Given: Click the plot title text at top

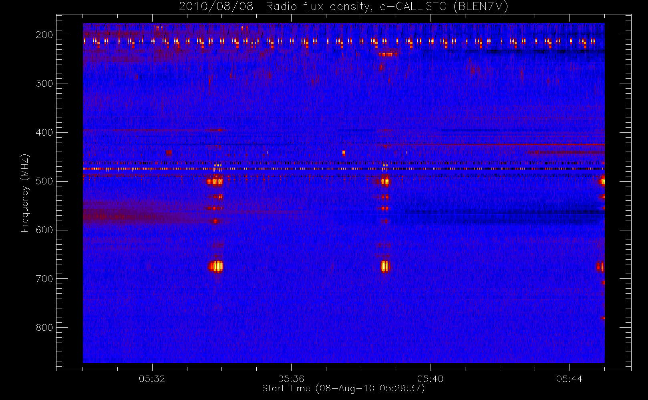Looking at the screenshot, I should click(343, 7).
